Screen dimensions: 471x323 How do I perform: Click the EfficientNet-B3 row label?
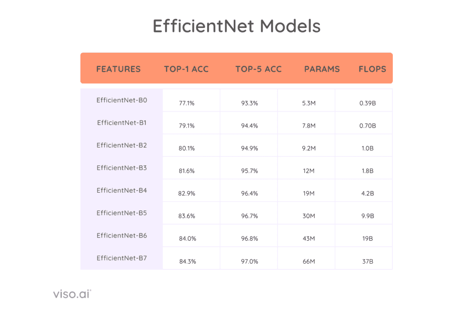point(122,168)
